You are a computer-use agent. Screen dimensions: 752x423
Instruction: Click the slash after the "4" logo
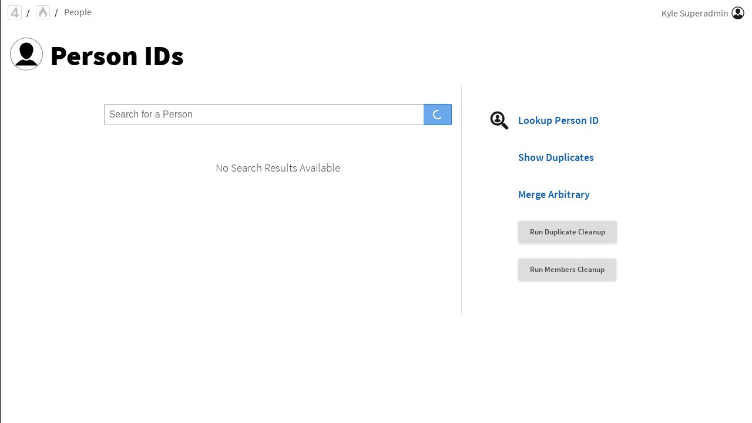(x=28, y=13)
